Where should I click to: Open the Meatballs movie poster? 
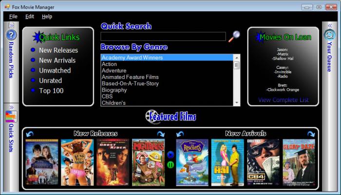pyautogui.click(x=148, y=162)
